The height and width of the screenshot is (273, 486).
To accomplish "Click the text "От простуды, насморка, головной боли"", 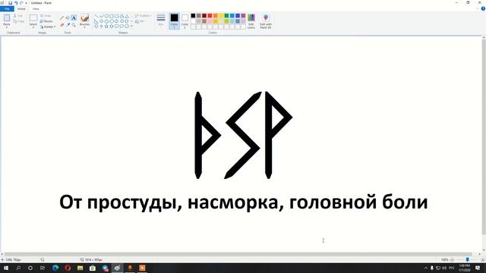I will point(243,202).
